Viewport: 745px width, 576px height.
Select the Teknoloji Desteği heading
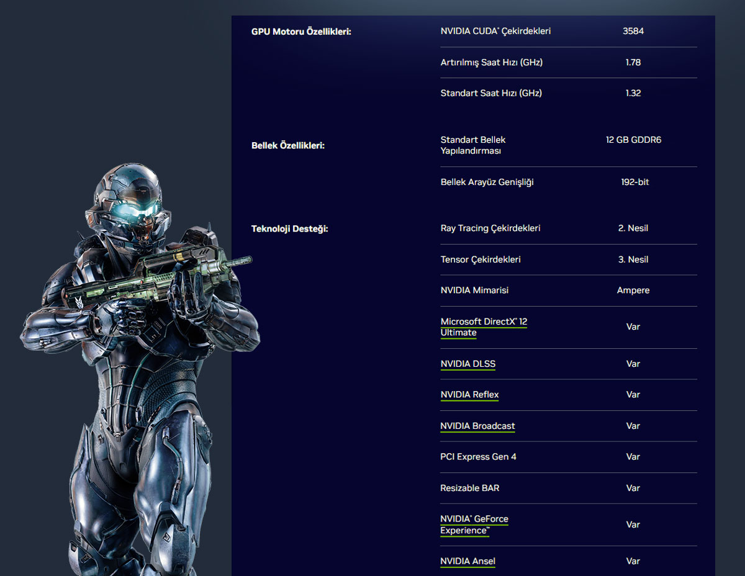[x=289, y=229]
